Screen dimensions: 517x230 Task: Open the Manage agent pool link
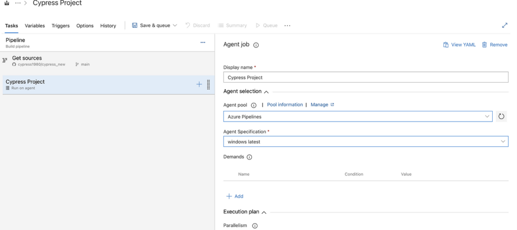pyautogui.click(x=319, y=105)
